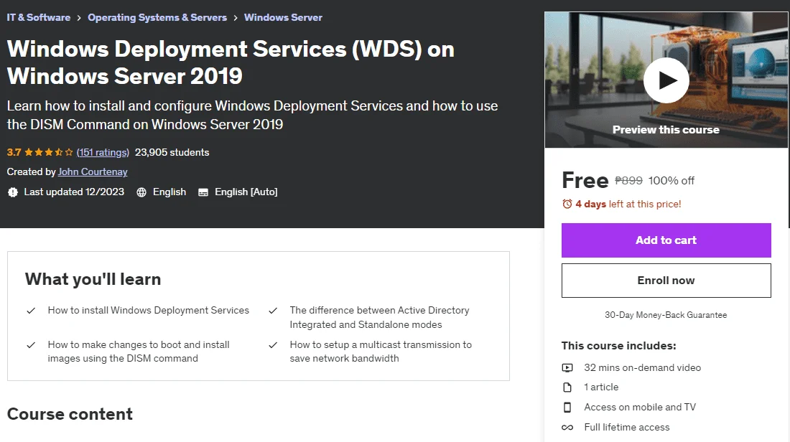Click the globe language icon
The image size is (790, 442).
(141, 192)
